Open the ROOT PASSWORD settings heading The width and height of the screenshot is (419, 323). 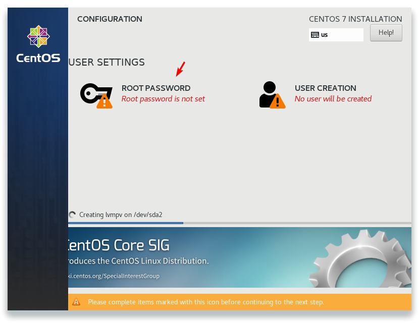click(156, 88)
